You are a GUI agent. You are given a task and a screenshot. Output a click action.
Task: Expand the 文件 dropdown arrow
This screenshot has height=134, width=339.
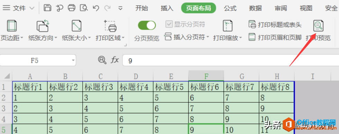pyautogui.click(x=32, y=8)
